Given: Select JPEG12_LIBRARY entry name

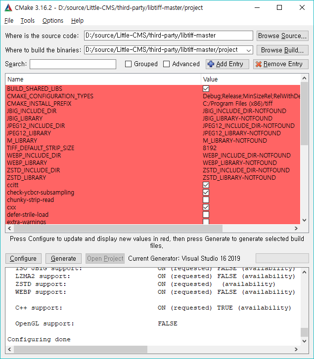Looking at the screenshot, I should tap(29, 133).
